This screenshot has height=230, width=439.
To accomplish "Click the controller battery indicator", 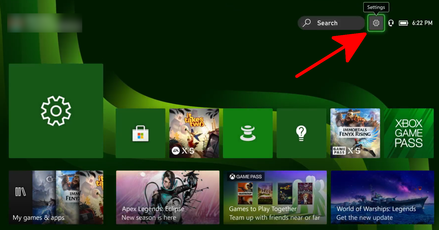I will [x=403, y=23].
